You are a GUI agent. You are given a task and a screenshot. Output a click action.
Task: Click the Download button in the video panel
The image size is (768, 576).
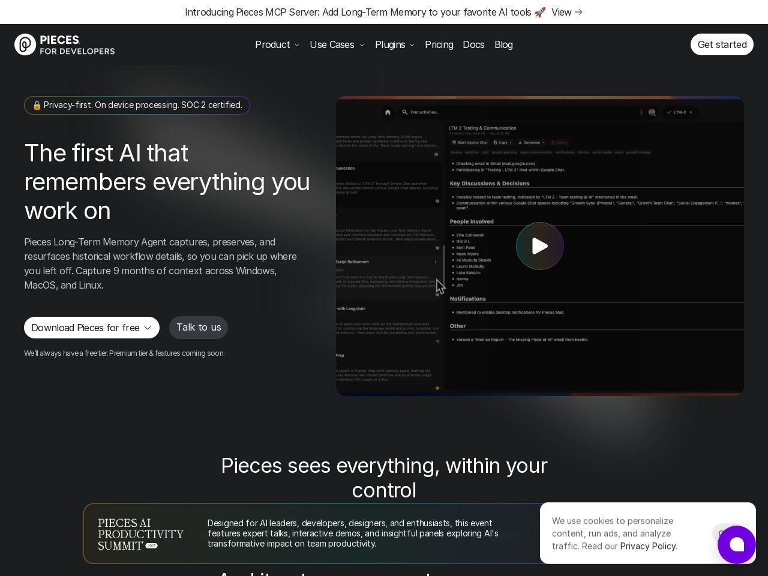[x=531, y=143]
